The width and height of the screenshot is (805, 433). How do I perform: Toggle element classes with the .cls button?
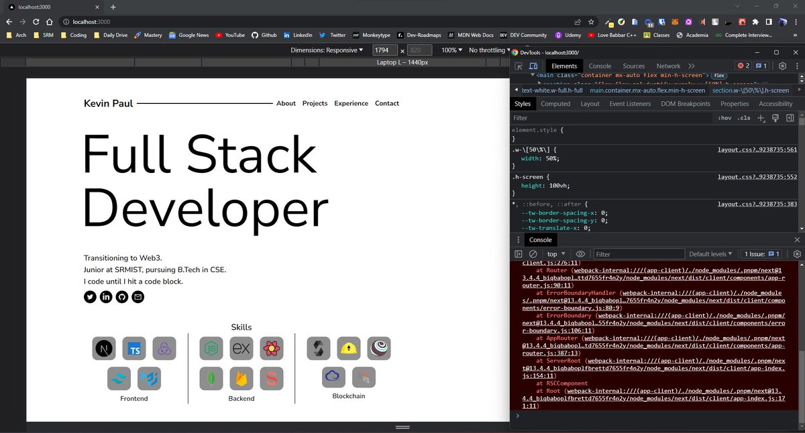[x=743, y=117]
